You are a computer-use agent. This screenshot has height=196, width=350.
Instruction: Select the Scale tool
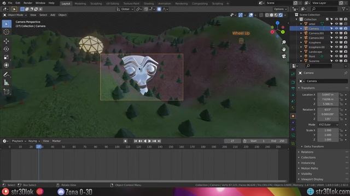click(7, 57)
